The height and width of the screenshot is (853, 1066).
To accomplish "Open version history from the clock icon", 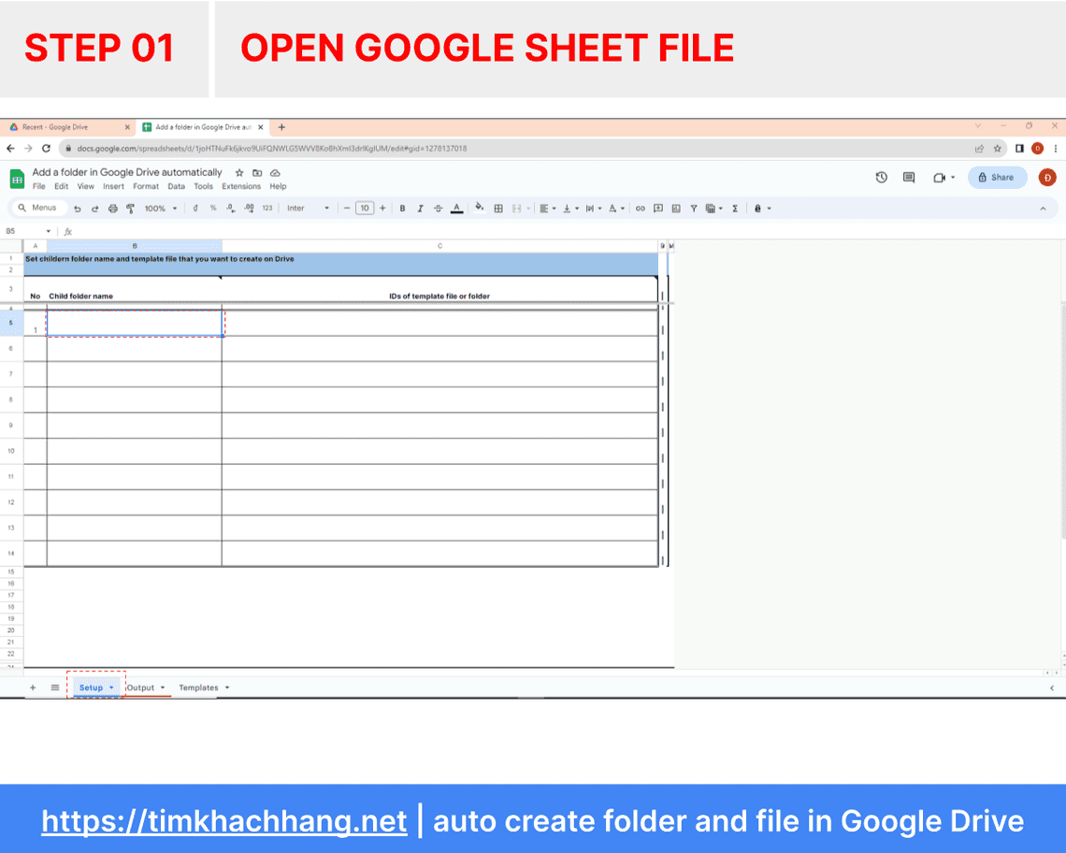I will click(881, 177).
